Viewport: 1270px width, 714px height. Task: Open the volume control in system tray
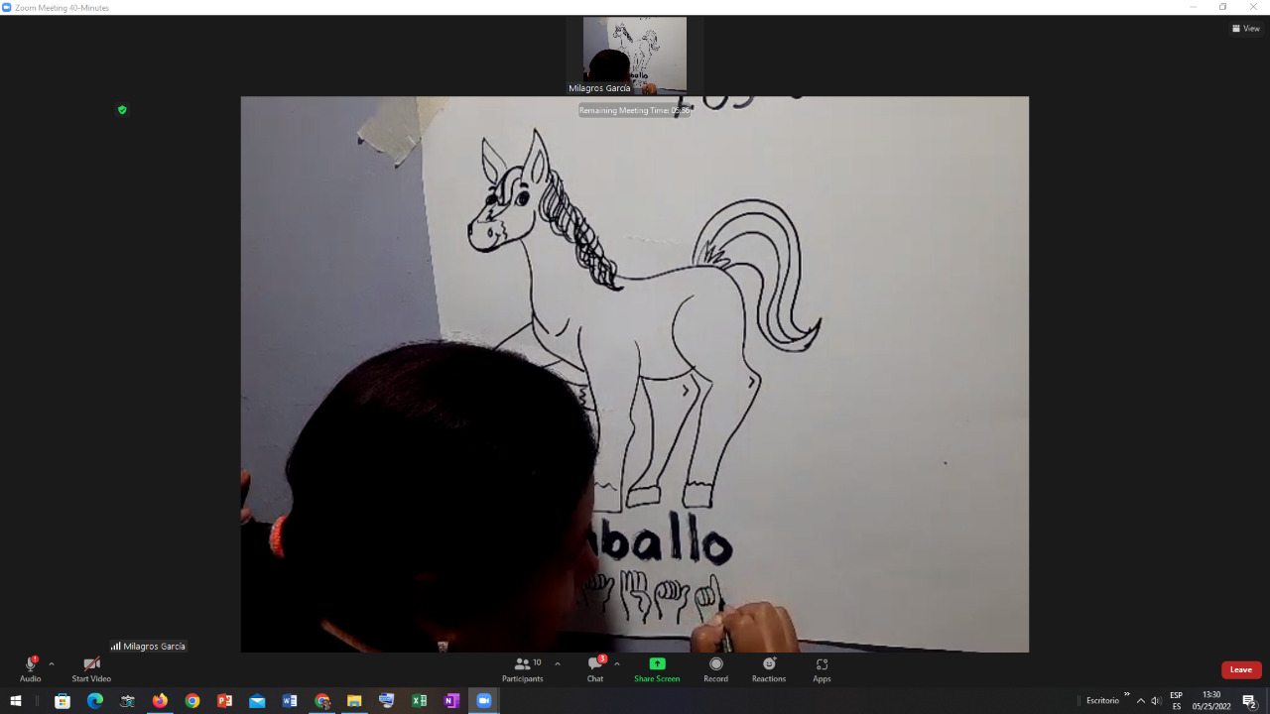pos(1156,701)
